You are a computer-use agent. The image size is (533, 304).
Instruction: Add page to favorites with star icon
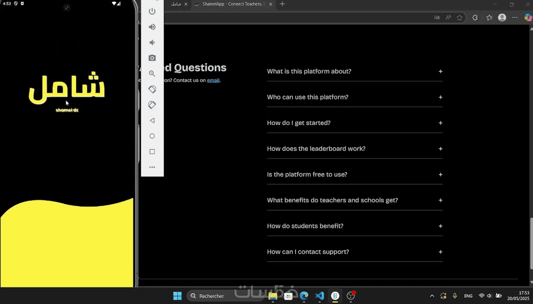[x=460, y=18]
